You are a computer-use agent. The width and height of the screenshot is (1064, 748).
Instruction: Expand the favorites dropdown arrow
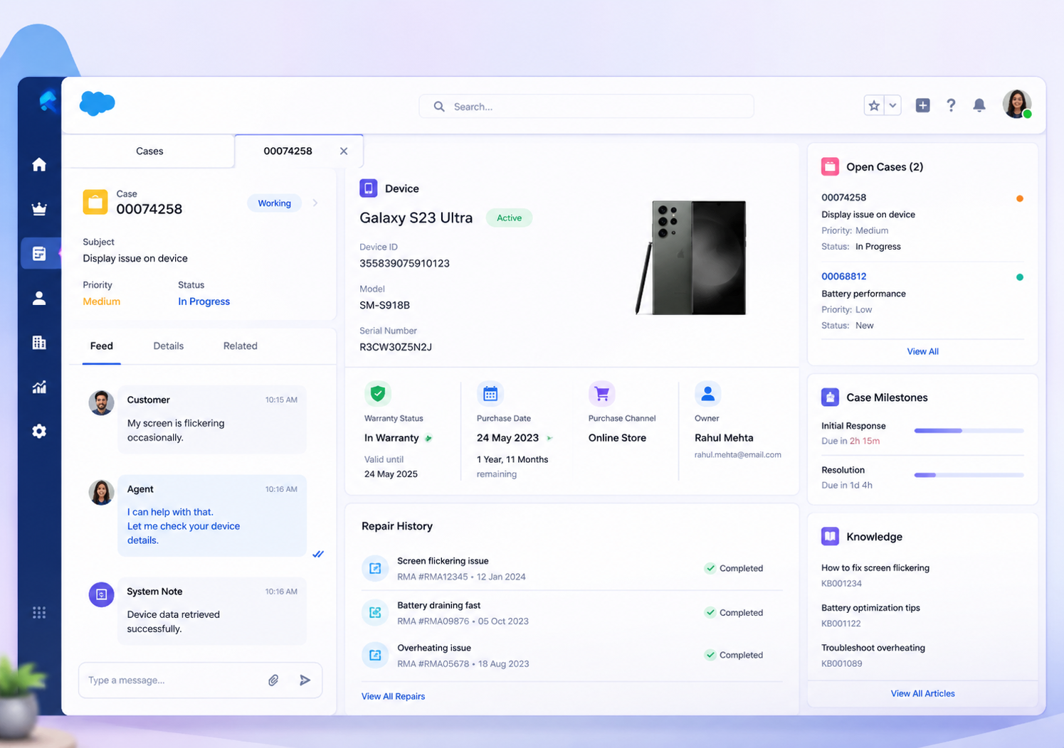click(x=892, y=106)
